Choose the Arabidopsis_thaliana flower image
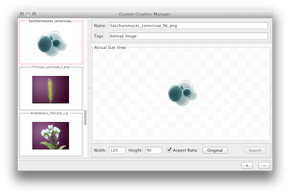The height and width of the screenshot is (195, 290). [x=50, y=135]
